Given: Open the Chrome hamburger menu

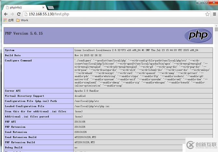Looking at the screenshot, I should pos(214,14).
